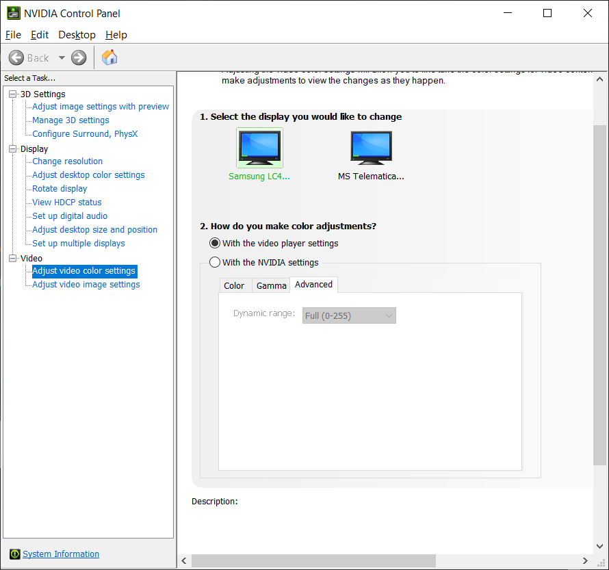Maximize the NVIDIA Control Panel window
Viewport: 609px width, 570px height.
coord(547,13)
